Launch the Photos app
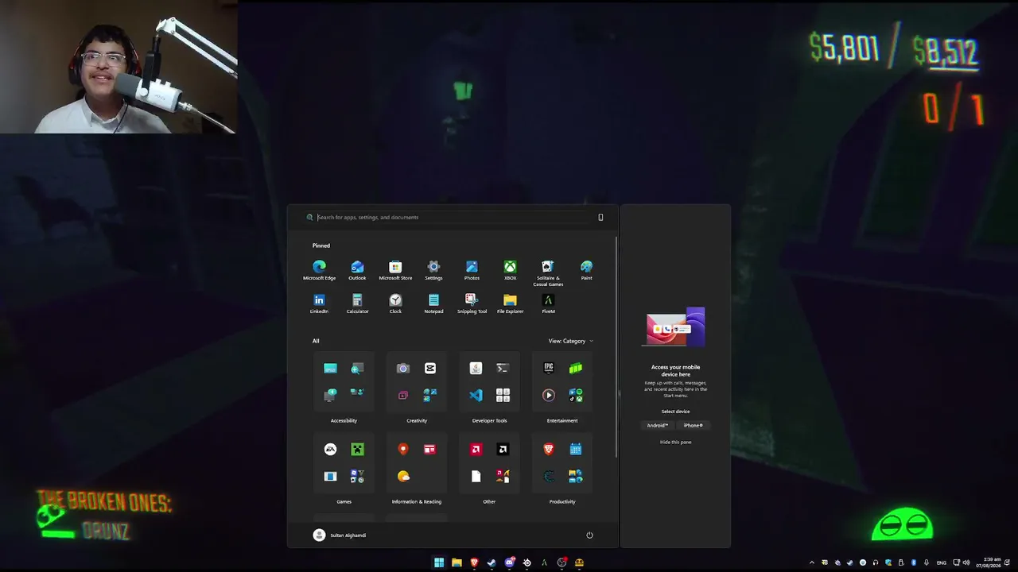The height and width of the screenshot is (572, 1018). point(472,270)
